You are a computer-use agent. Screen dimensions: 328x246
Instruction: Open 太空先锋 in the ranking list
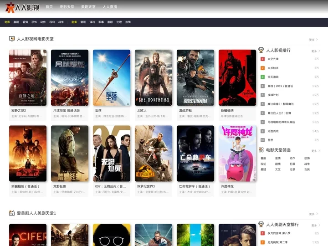[273, 59]
